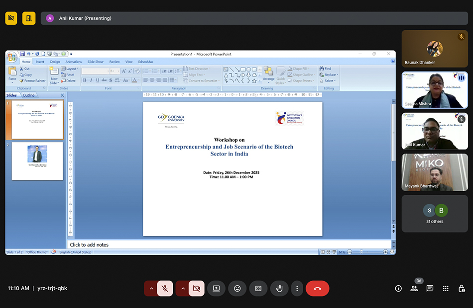The width and height of the screenshot is (473, 308).
Task: Select slide 2 thumbnail in the Slides panel
Action: pyautogui.click(x=37, y=161)
